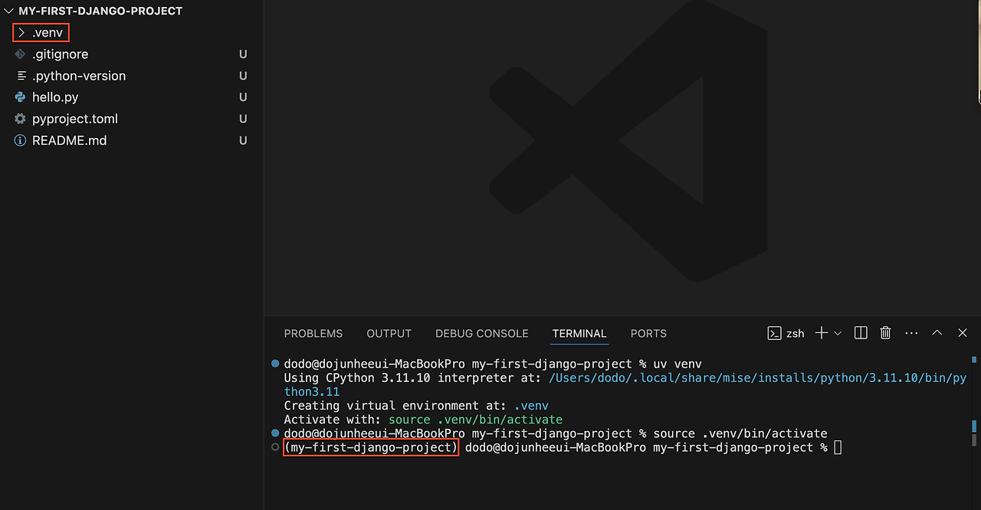This screenshot has height=510, width=981.
Task: Click the lines icon beside .python-version
Action: point(21,76)
